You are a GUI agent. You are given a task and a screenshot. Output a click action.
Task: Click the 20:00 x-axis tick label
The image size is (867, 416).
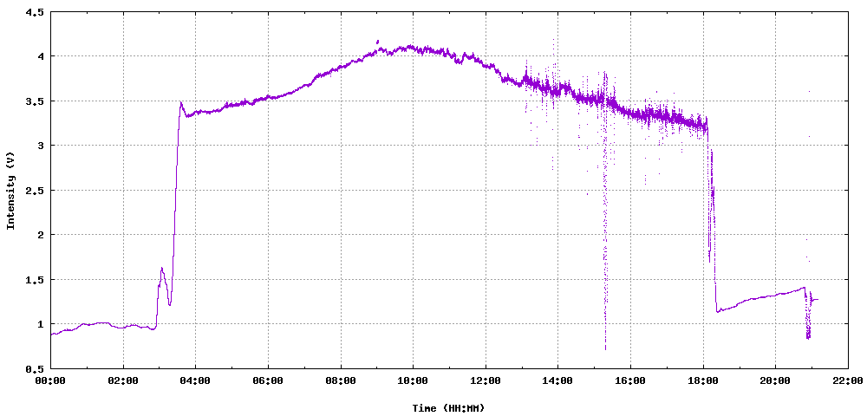[775, 381]
